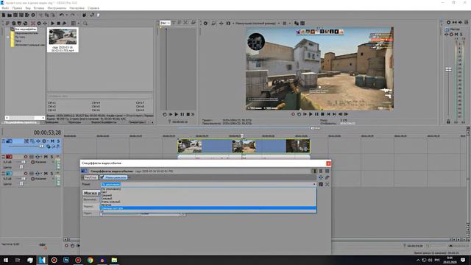Image resolution: width=471 pixels, height=265 pixels.
Task: Open Chrome from the taskbar
Action: 90,260
